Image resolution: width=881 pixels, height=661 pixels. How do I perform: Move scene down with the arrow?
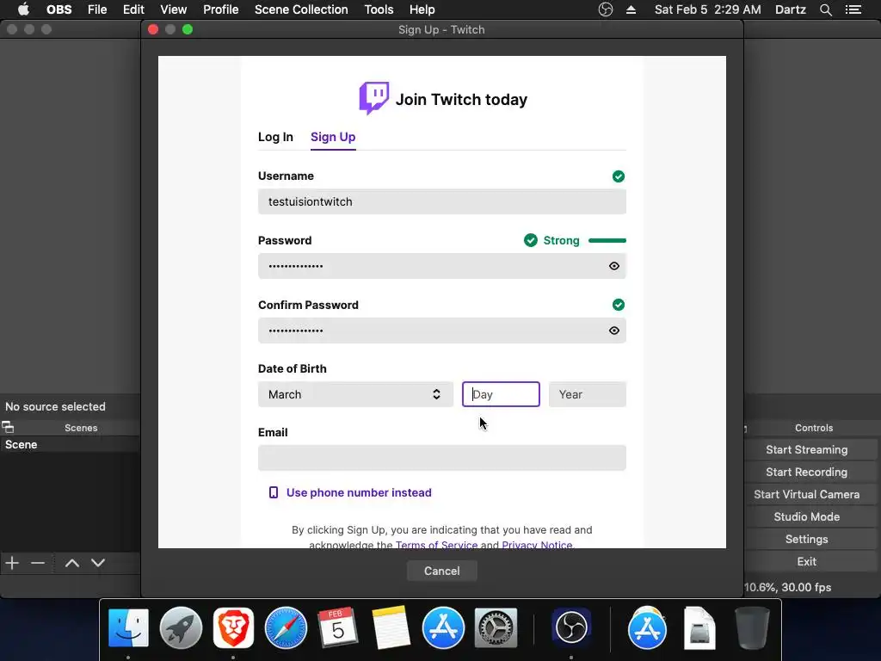coord(98,563)
